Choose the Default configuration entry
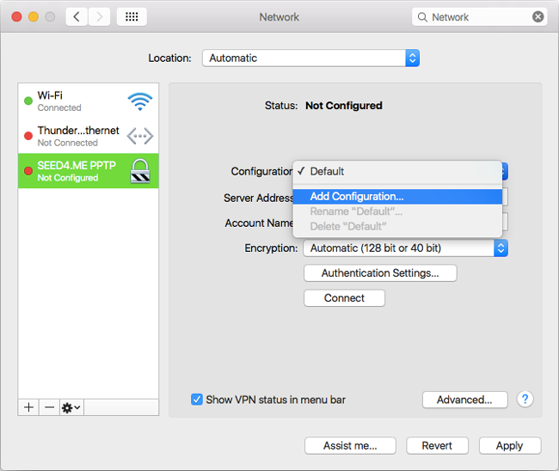 [327, 171]
